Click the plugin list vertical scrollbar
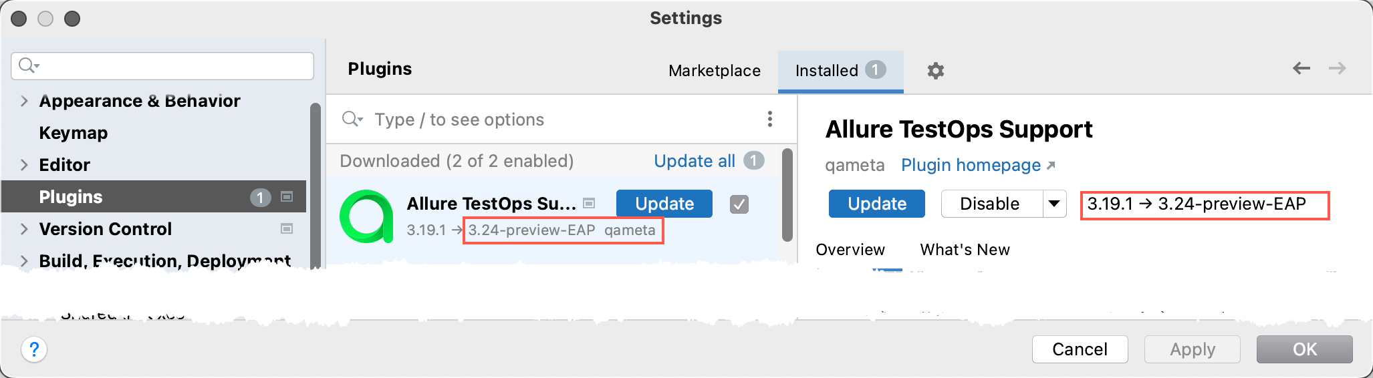The height and width of the screenshot is (378, 1373). [787, 195]
